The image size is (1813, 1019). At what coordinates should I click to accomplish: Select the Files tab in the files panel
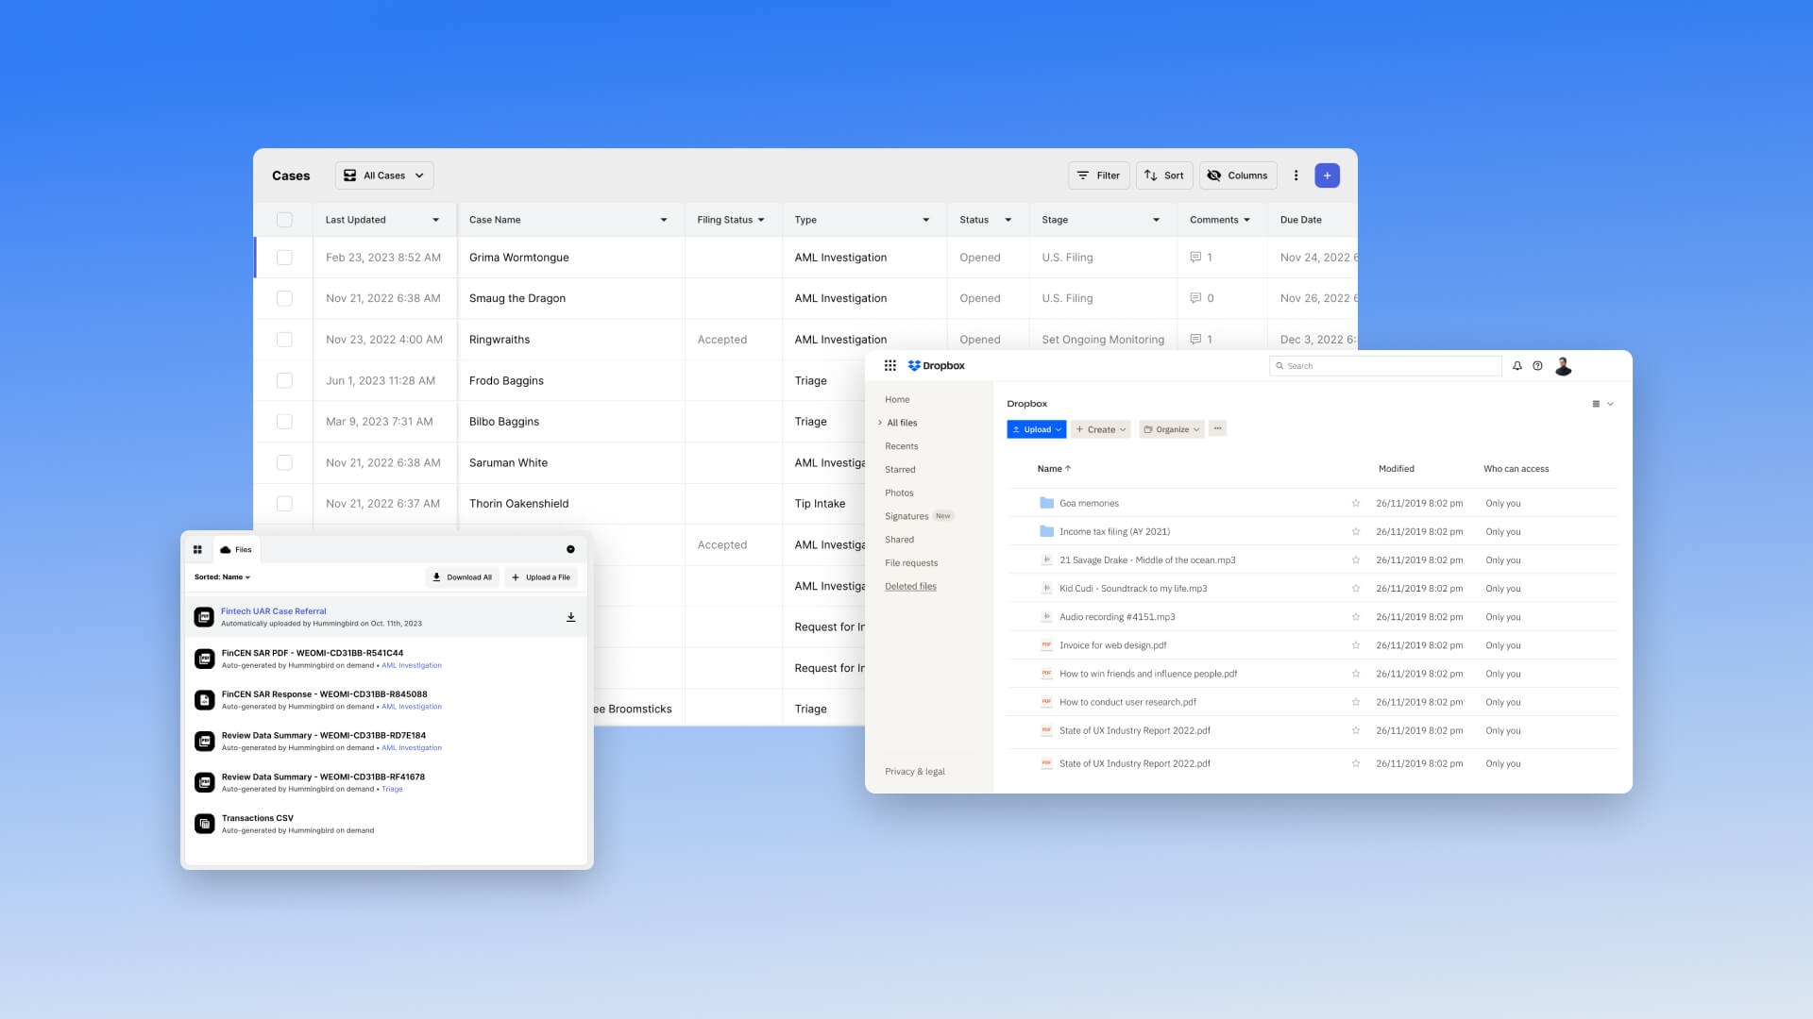click(236, 549)
